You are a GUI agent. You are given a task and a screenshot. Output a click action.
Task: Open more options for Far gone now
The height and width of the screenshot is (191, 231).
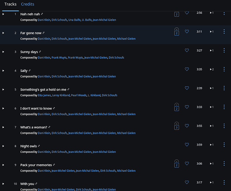tap(224, 31)
